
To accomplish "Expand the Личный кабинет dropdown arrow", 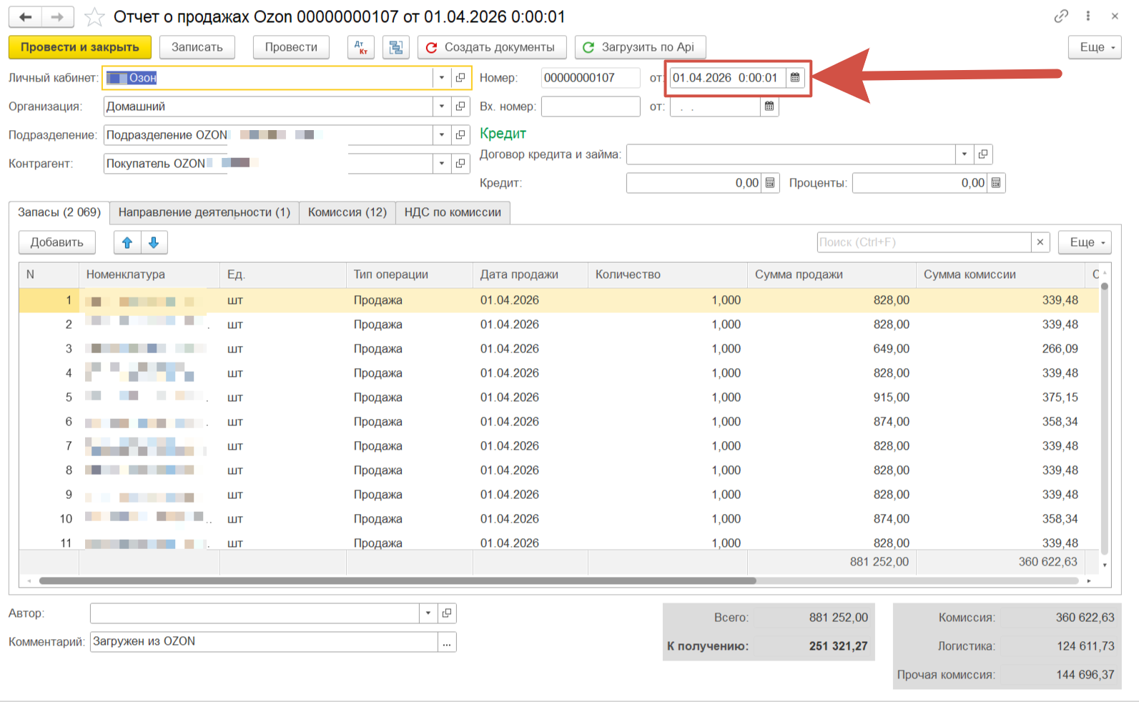I will point(442,77).
